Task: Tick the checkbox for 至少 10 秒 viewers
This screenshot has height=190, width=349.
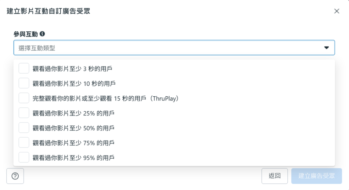Action: [x=24, y=83]
